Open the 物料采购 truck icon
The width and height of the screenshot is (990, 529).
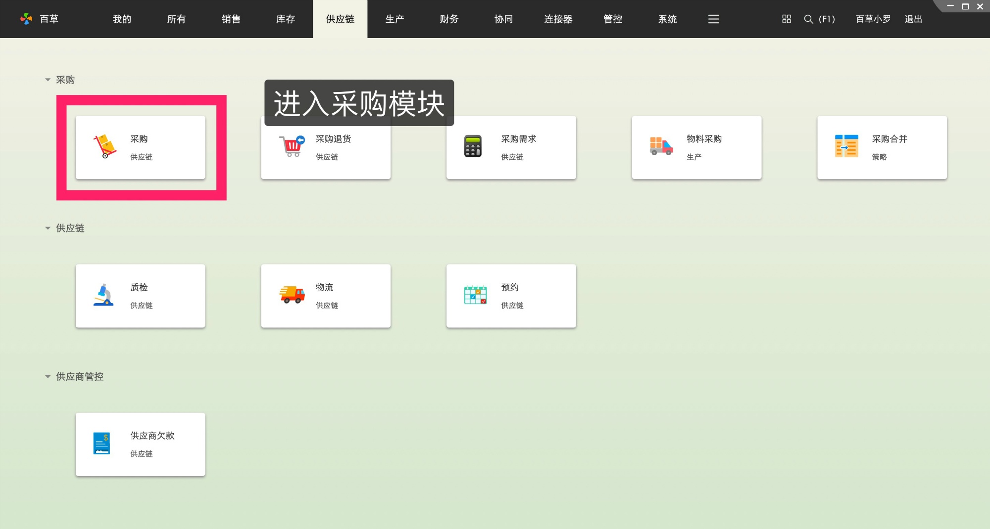(x=660, y=145)
